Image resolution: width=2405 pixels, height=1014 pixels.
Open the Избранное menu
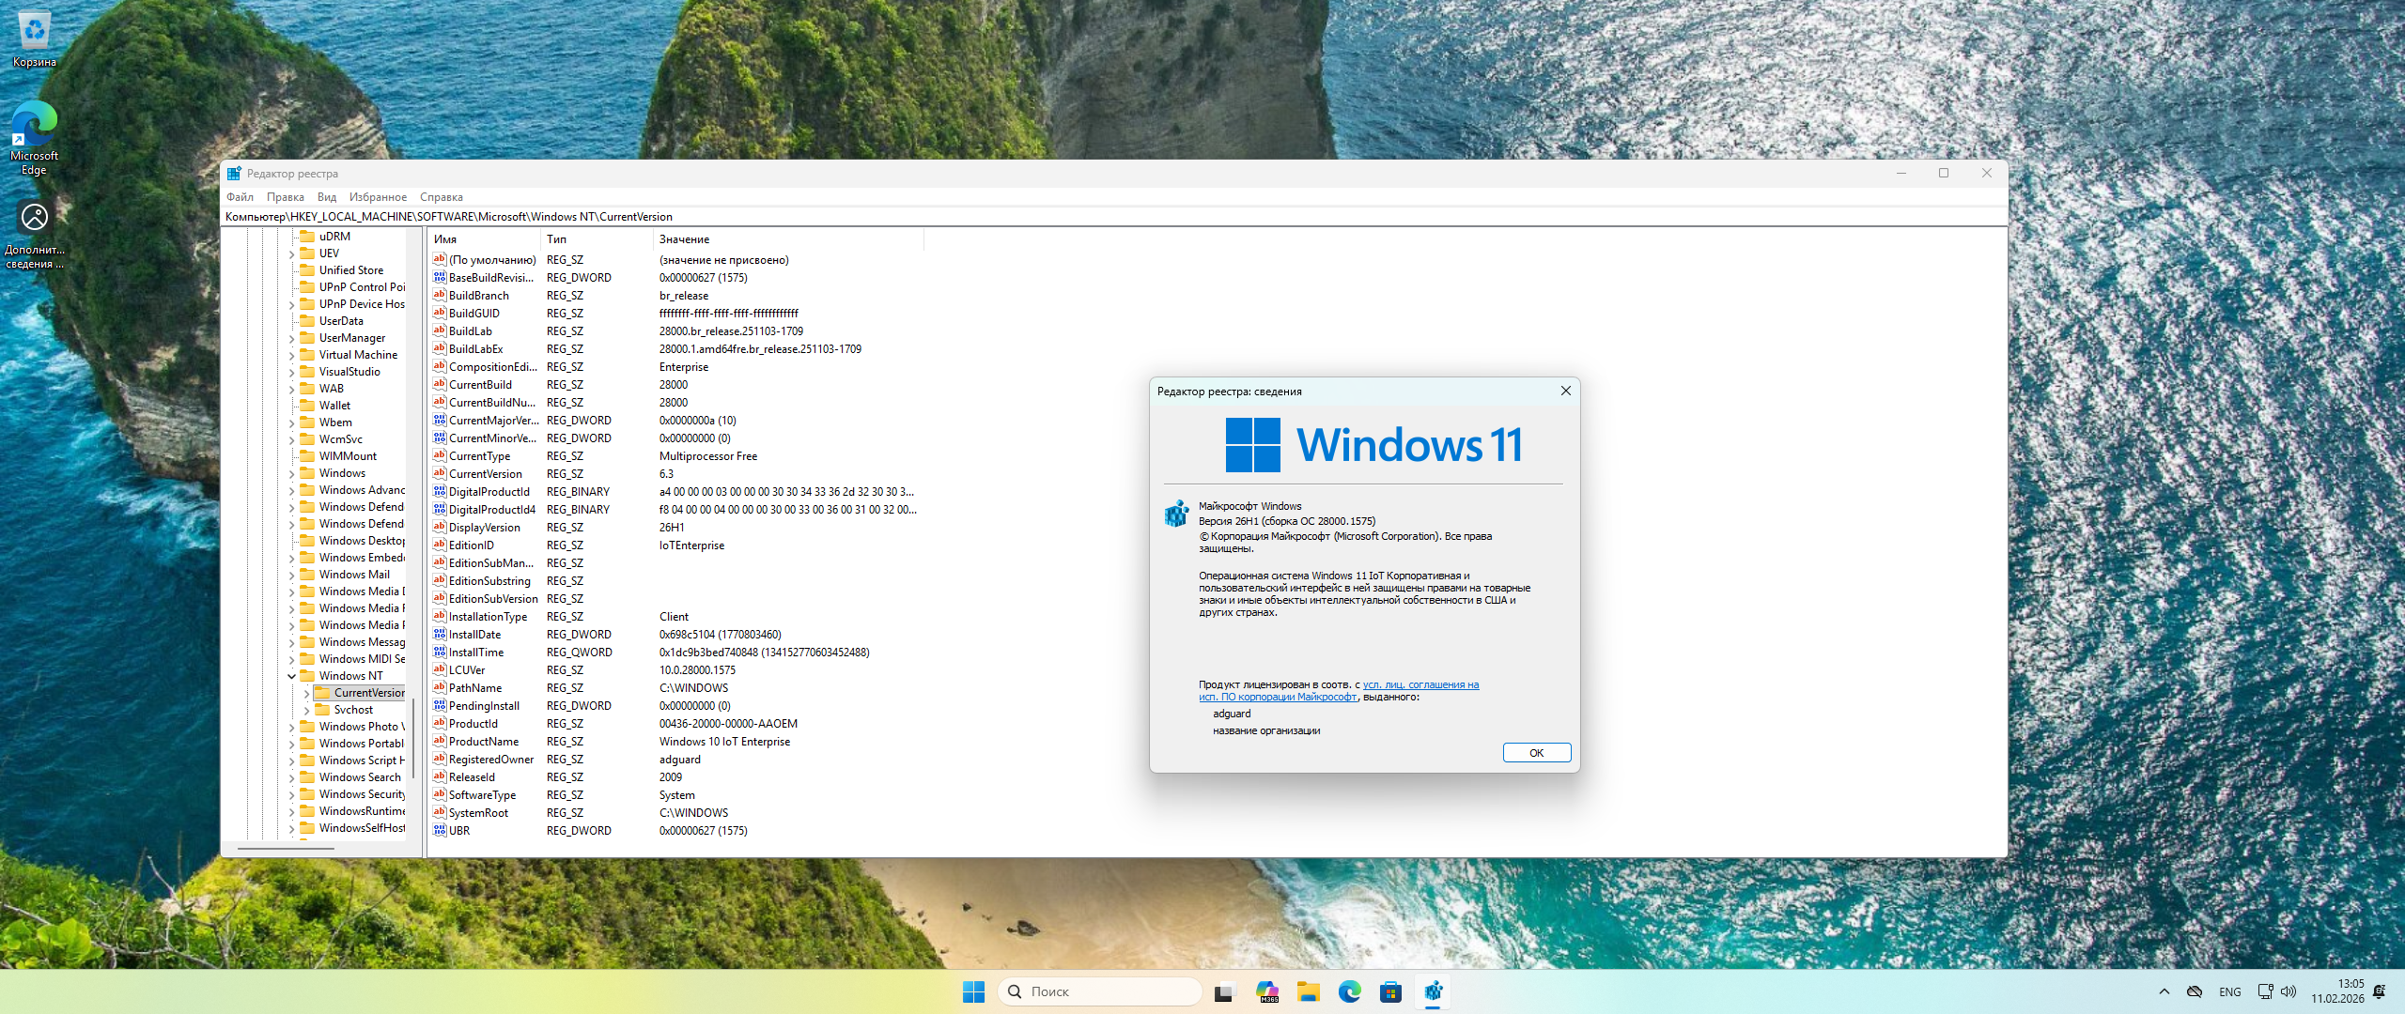[378, 197]
